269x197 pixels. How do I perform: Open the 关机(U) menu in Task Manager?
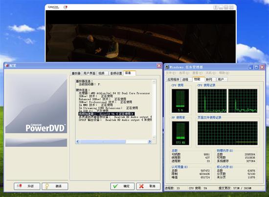[x=211, y=73]
